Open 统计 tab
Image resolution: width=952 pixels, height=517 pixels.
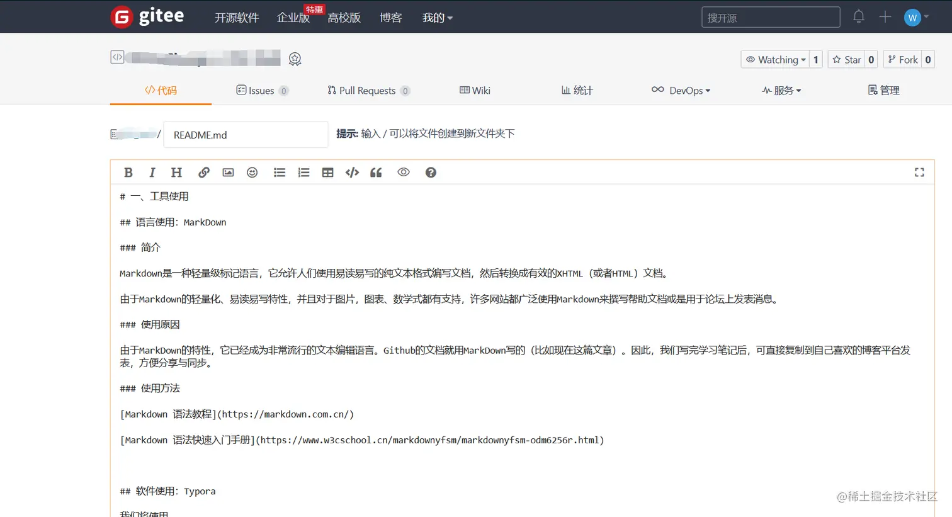click(577, 90)
